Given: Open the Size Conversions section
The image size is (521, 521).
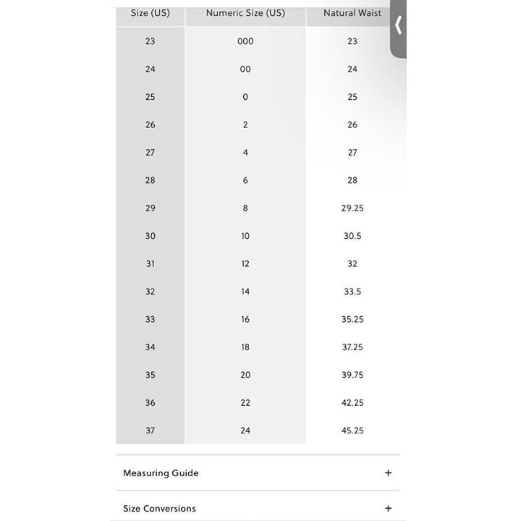Looking at the screenshot, I should pos(258,507).
